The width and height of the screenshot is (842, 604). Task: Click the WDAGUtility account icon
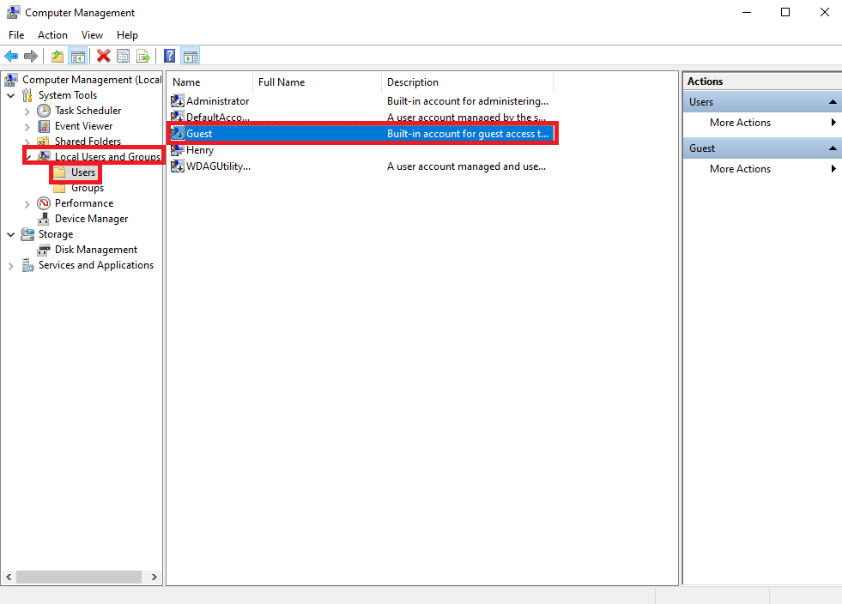tap(178, 166)
